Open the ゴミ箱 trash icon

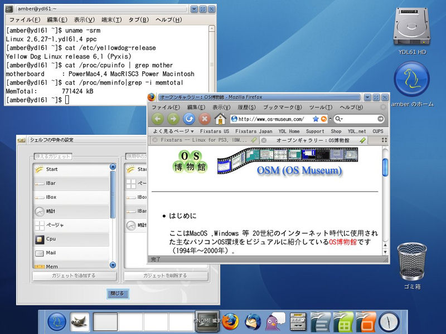point(412,266)
